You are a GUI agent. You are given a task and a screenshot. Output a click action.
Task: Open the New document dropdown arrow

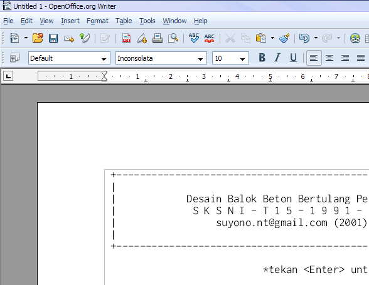point(26,38)
